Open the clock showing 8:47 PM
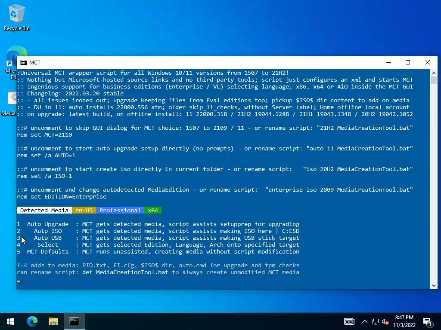Screen dimensions: 441x330 click(x=404, y=318)
